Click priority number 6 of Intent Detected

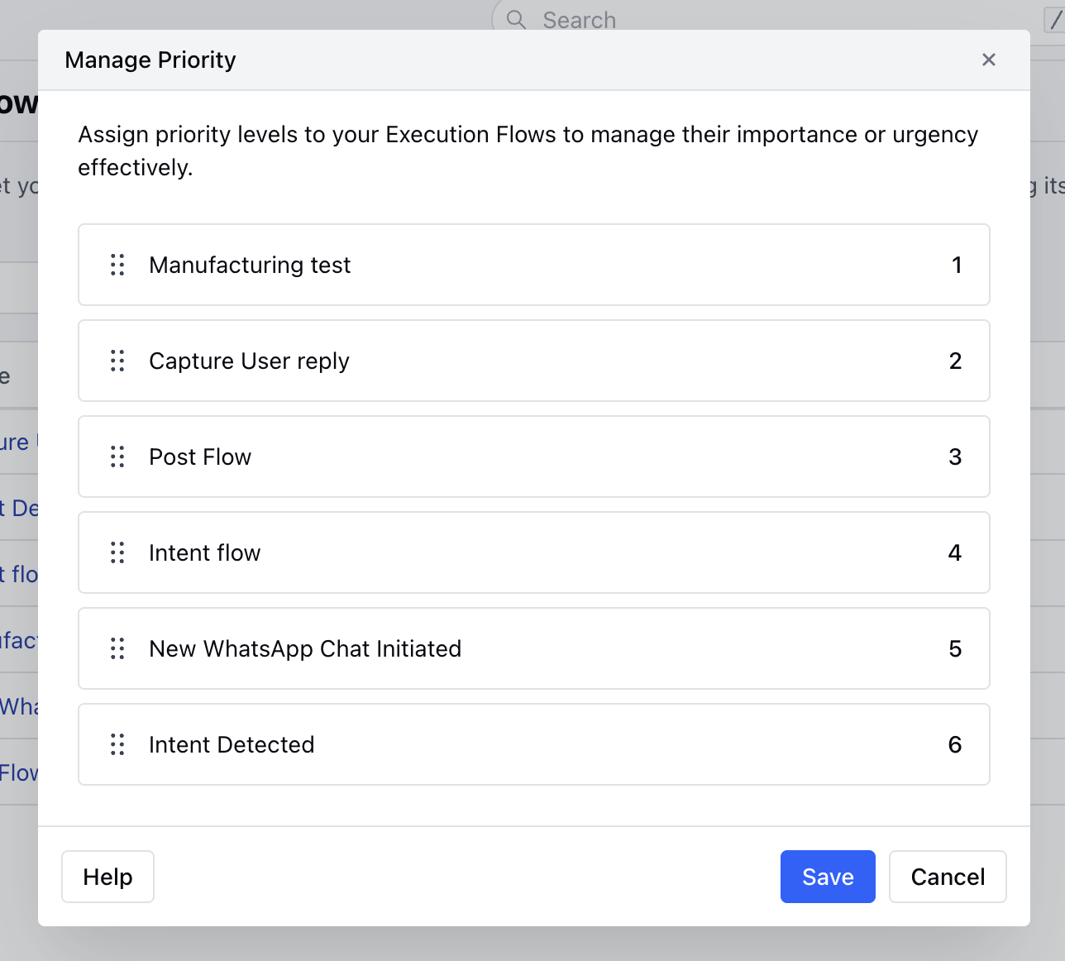pos(955,744)
